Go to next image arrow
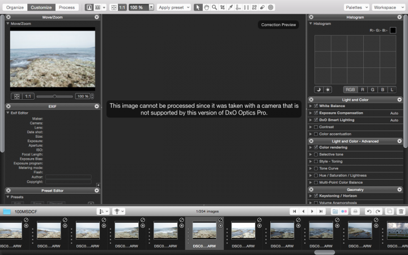This screenshot has width=408, height=255. click(x=312, y=211)
